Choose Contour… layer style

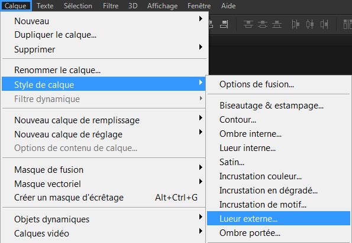[x=279, y=120]
